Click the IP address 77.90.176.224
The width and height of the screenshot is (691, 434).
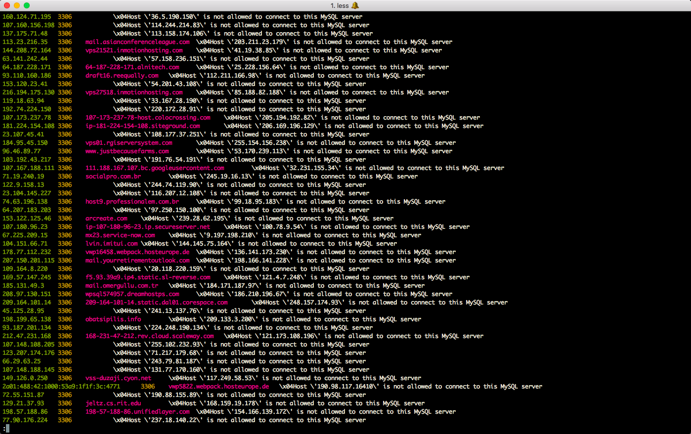click(25, 420)
